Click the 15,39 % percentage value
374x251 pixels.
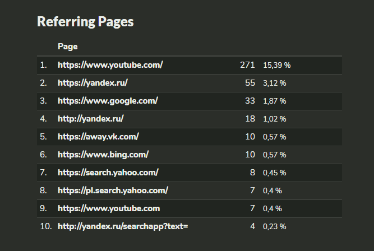pos(277,66)
